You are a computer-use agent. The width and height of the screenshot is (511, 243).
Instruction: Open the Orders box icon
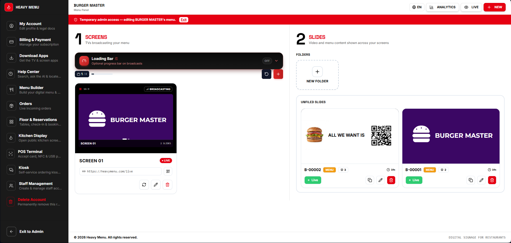click(x=11, y=106)
